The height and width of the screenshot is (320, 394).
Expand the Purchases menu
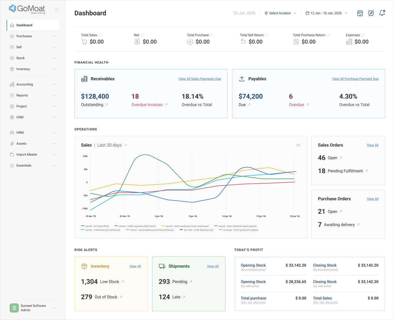tap(33, 36)
